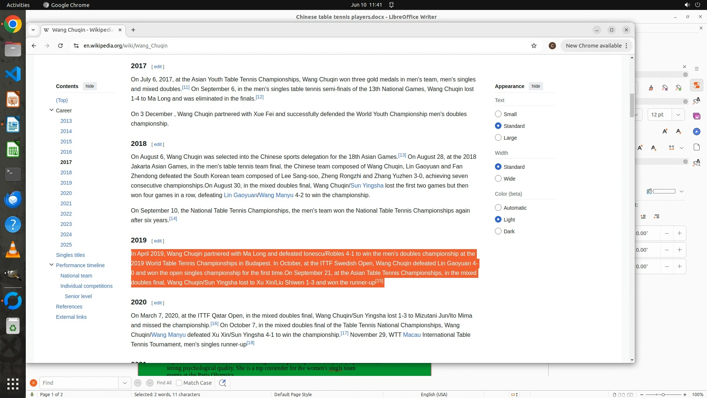
Task: Select the Dark color option
Action: pos(498,231)
